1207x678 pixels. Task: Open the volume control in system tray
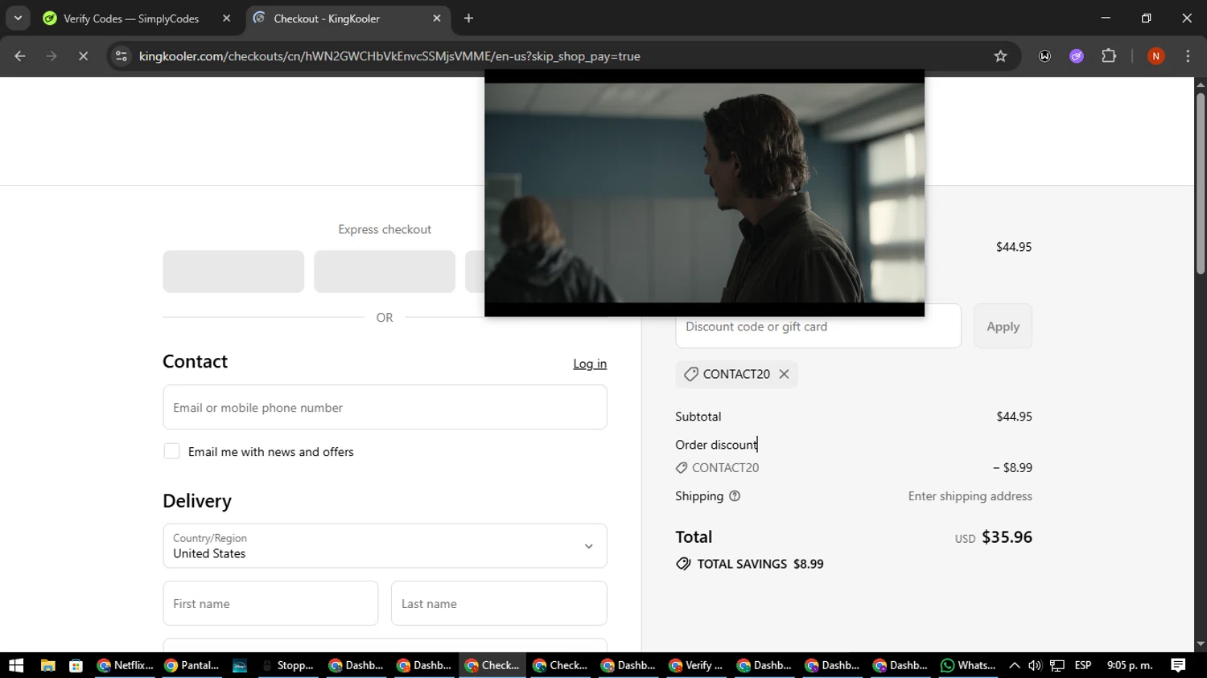pos(1035,665)
